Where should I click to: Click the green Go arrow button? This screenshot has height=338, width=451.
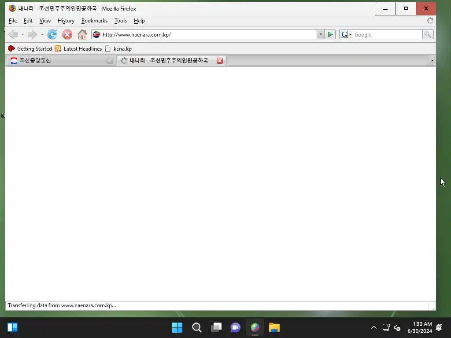330,34
